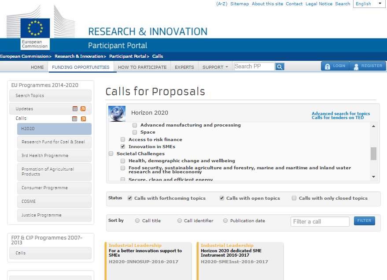
Task: Select Promotion of Agricultural Products
Action: coord(54,172)
